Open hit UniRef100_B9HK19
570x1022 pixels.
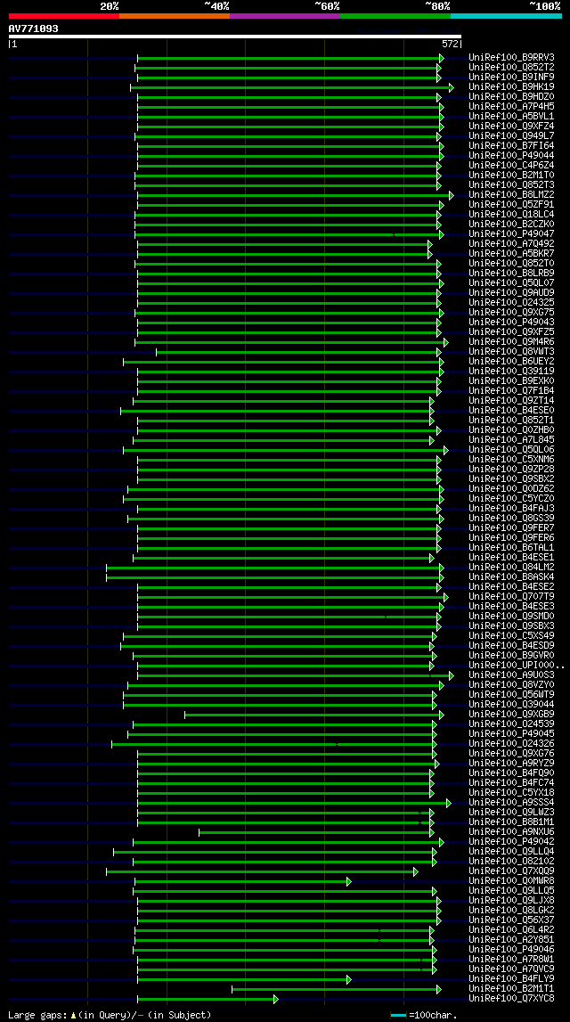click(x=511, y=87)
